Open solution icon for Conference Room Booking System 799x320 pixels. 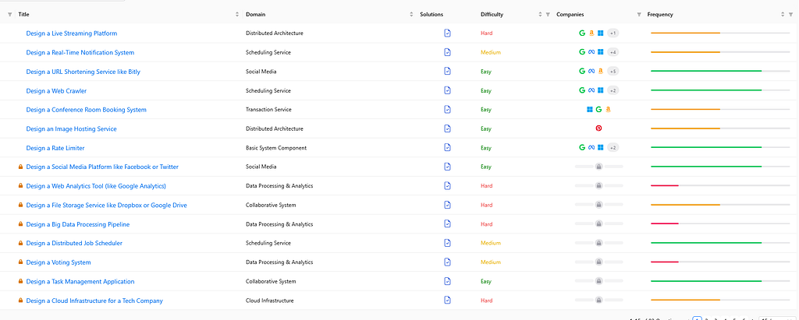tap(447, 110)
